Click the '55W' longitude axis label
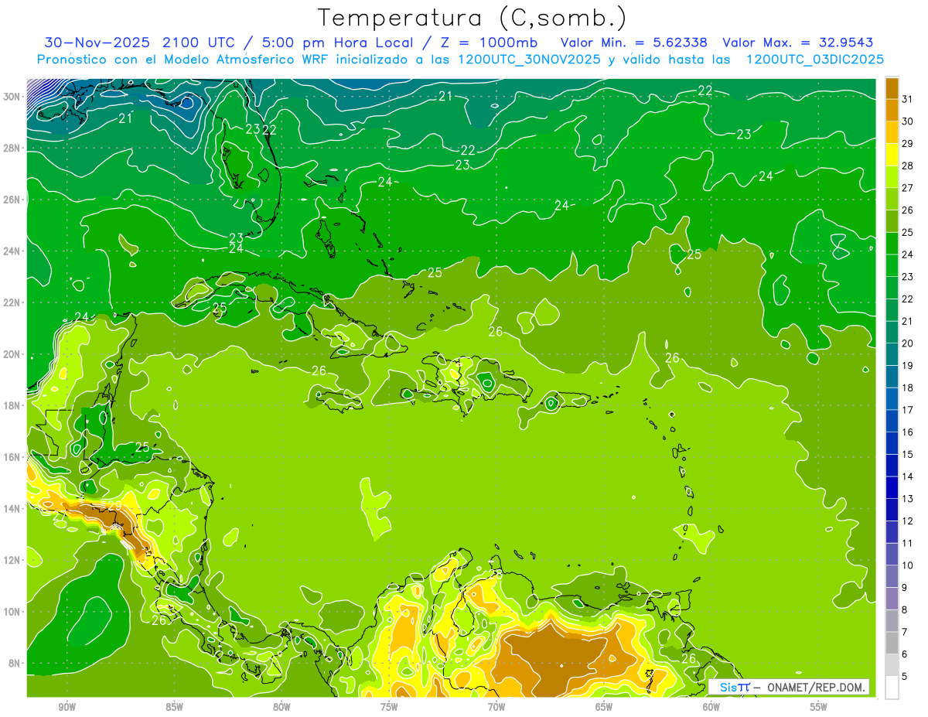This screenshot has width=928, height=717. coord(819,707)
